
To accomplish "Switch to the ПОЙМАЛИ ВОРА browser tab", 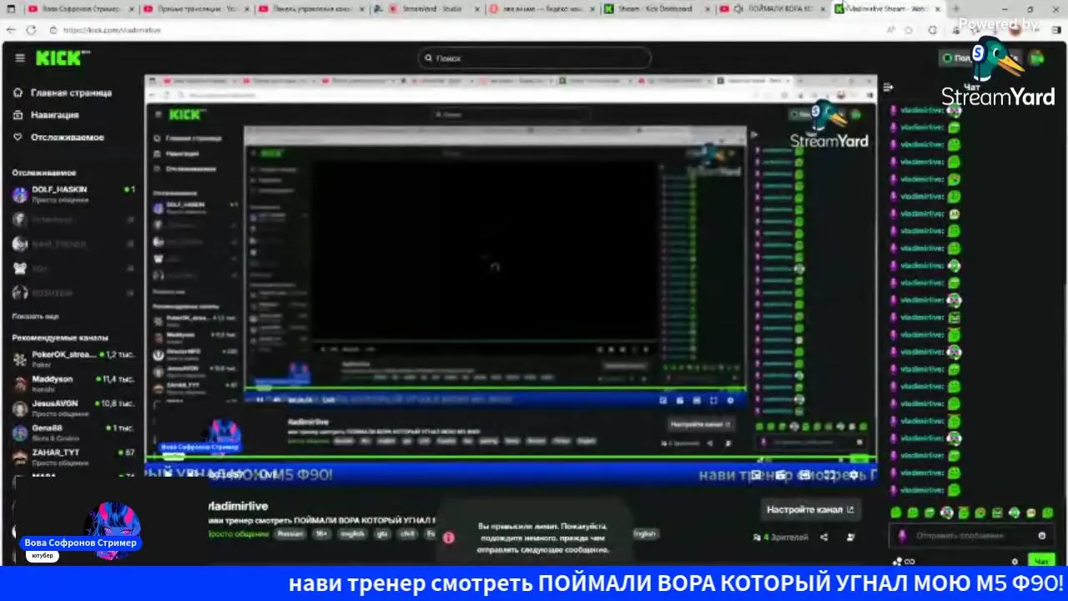I will pos(772,9).
